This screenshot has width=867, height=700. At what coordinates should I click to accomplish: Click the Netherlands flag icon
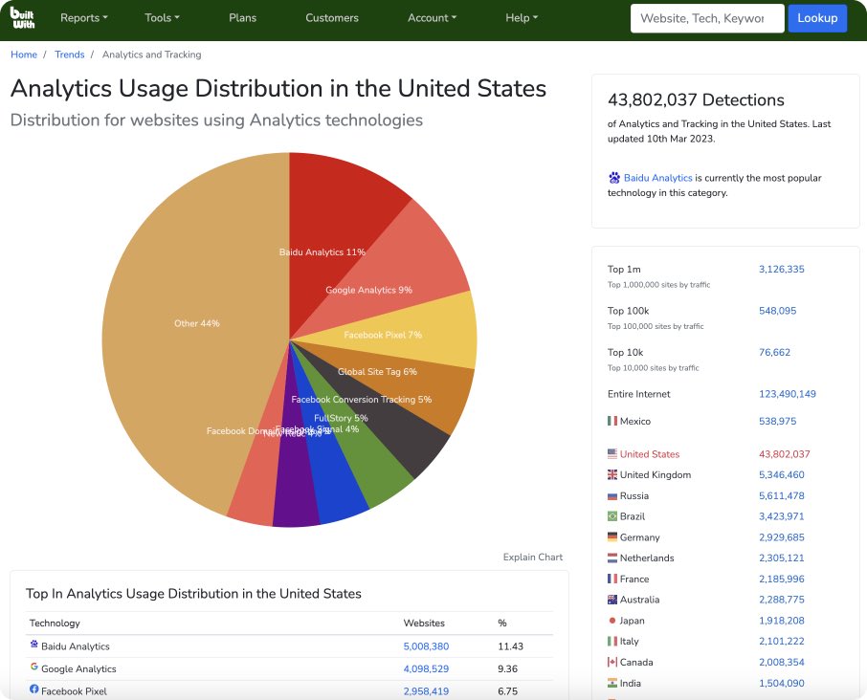(x=612, y=558)
